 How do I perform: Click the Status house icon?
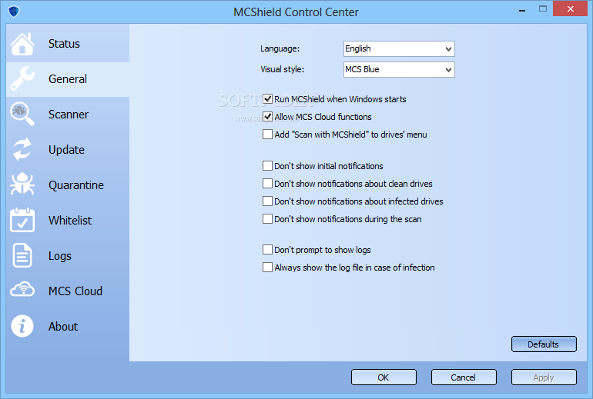22,44
